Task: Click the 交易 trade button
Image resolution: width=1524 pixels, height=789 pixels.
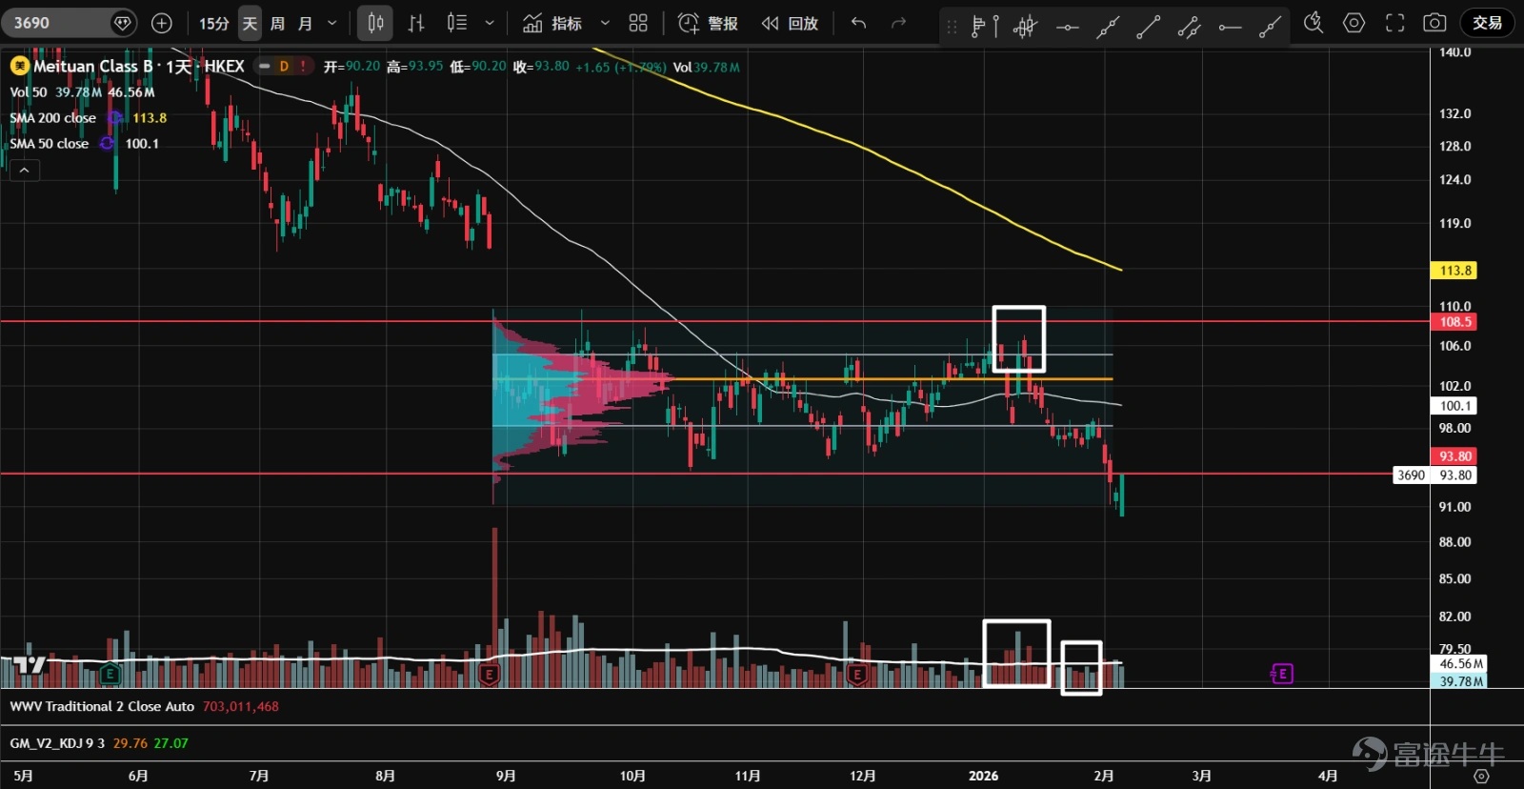Action: [1487, 23]
